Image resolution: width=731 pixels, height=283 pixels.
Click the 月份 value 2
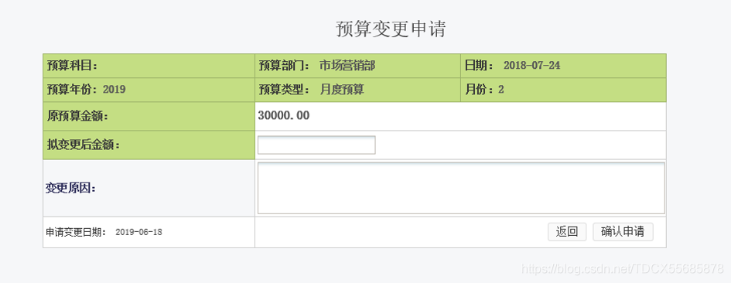pos(500,90)
